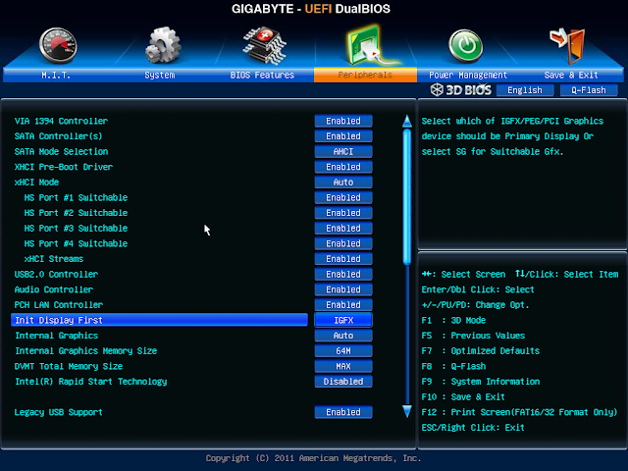Screen dimensions: 628x471
Task: Click the F9 System Information help line
Action: pos(481,382)
